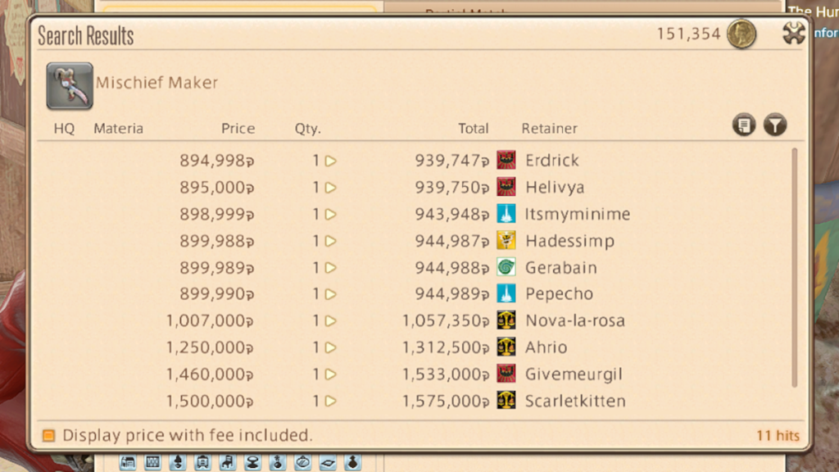The width and height of the screenshot is (839, 472).
Task: Expand the arrow on Scarletkitten's listing
Action: tap(329, 402)
